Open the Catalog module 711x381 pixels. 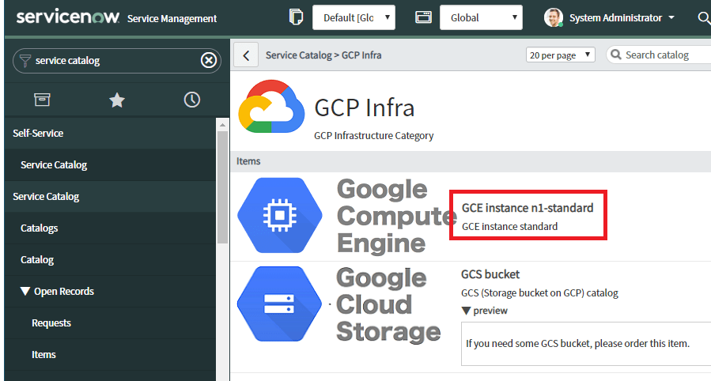click(x=110, y=259)
